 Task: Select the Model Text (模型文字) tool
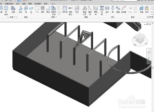(x=85, y=11)
